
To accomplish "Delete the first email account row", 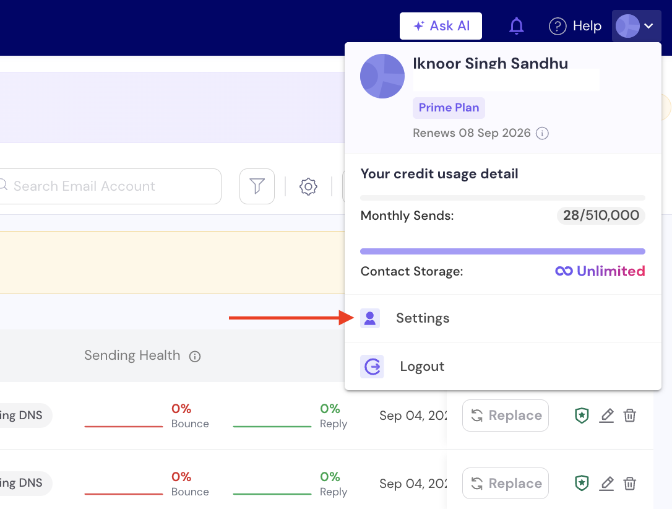I will (x=629, y=415).
